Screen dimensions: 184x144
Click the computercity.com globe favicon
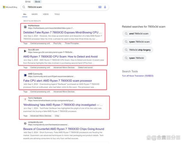25,124
